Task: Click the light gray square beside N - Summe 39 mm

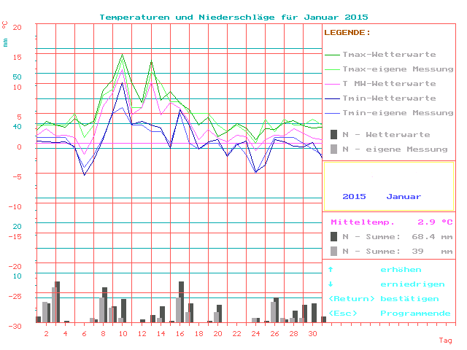Action: (333, 251)
